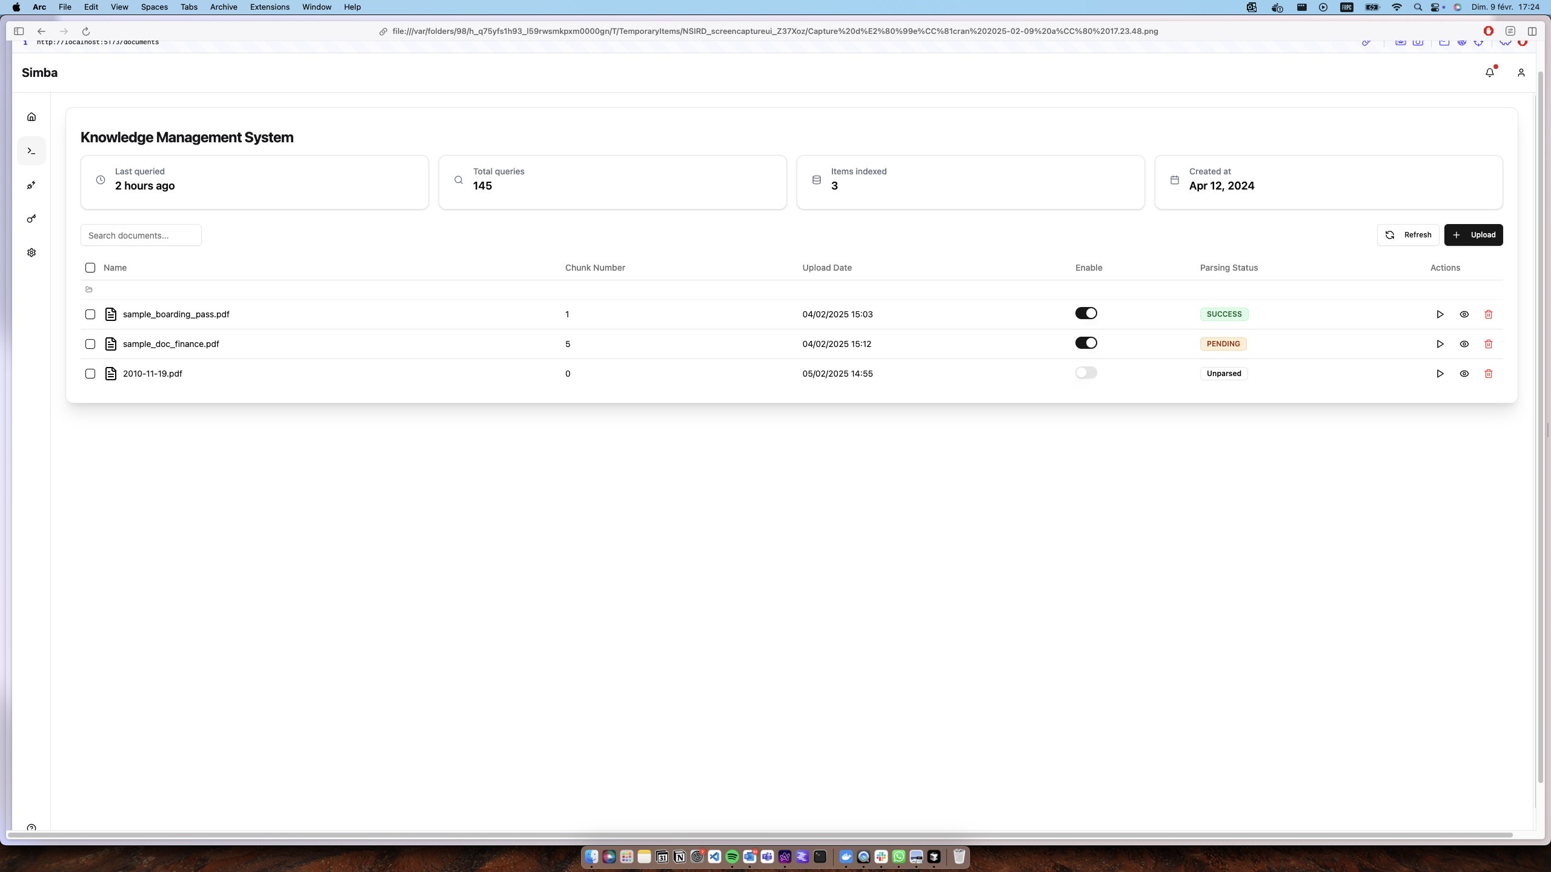Disable the sample_boarding_pass.pdf enable switch
This screenshot has width=1551, height=872.
coord(1086,313)
